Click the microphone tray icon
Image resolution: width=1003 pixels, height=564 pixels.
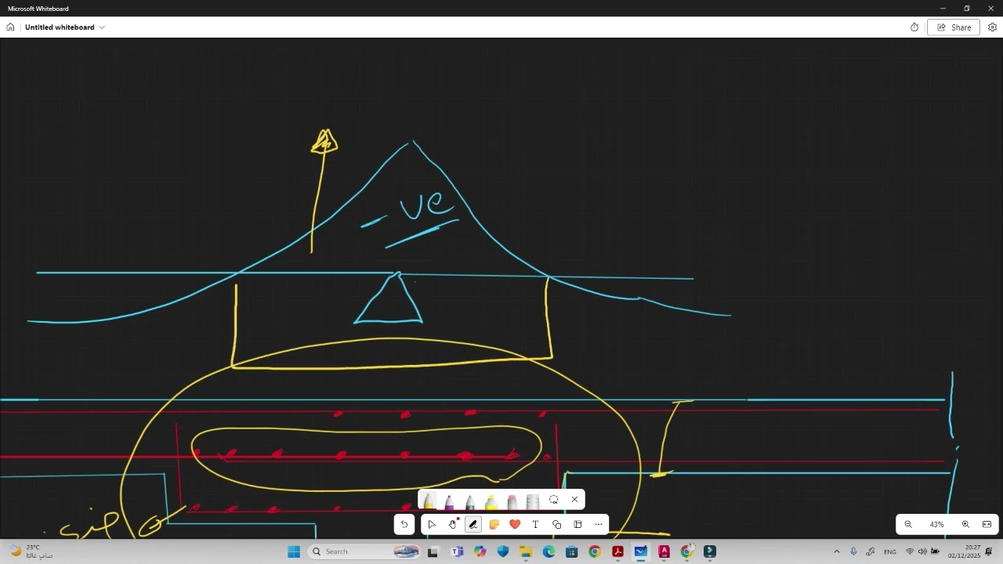point(853,551)
